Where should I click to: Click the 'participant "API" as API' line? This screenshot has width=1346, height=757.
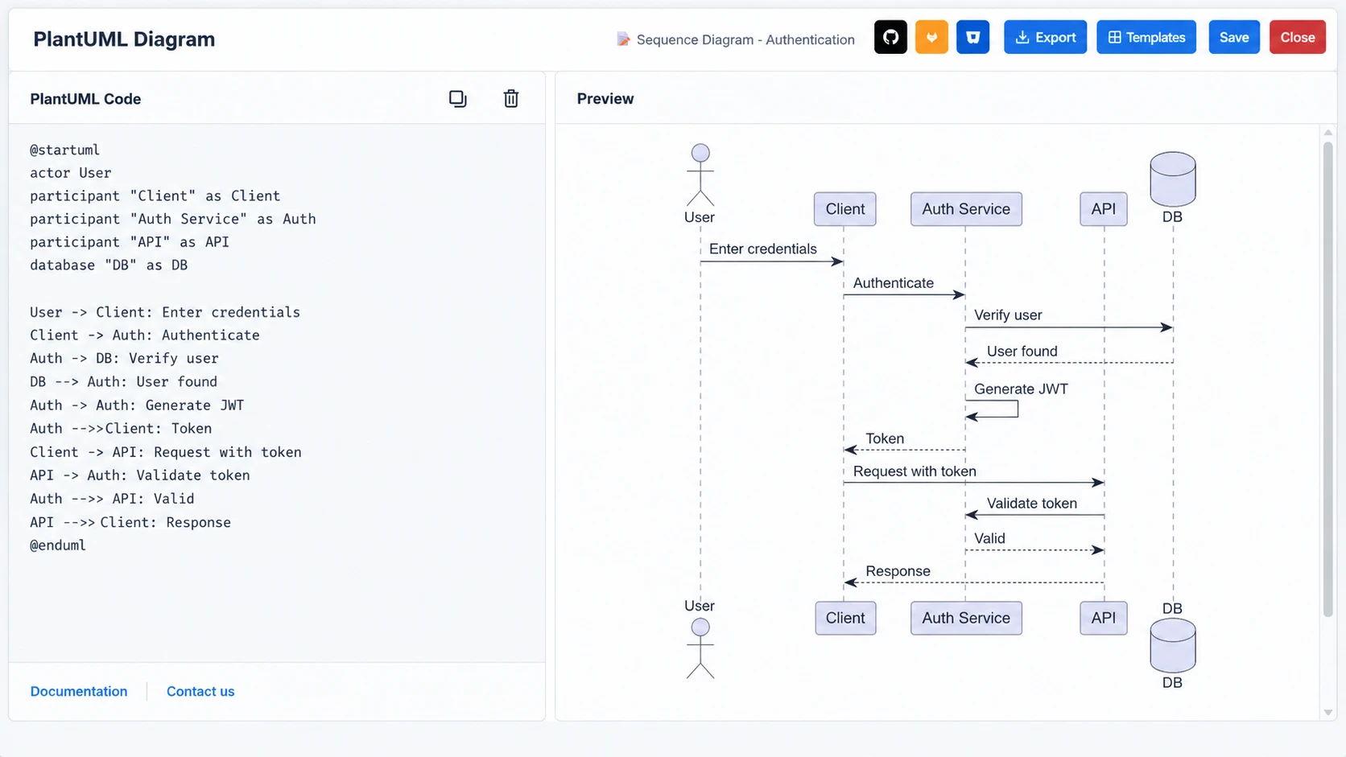(x=130, y=242)
